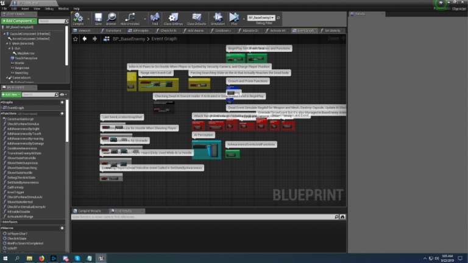468x263 pixels.
Task: Click the Simulation toolbar icon
Action: pyautogui.click(x=218, y=19)
